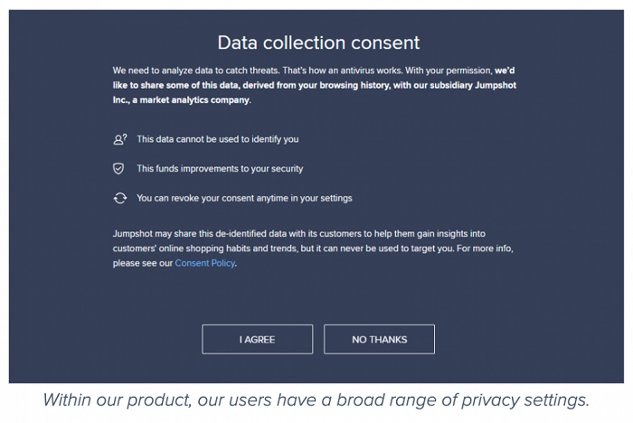Click the person question-mark identity icon

tap(119, 139)
